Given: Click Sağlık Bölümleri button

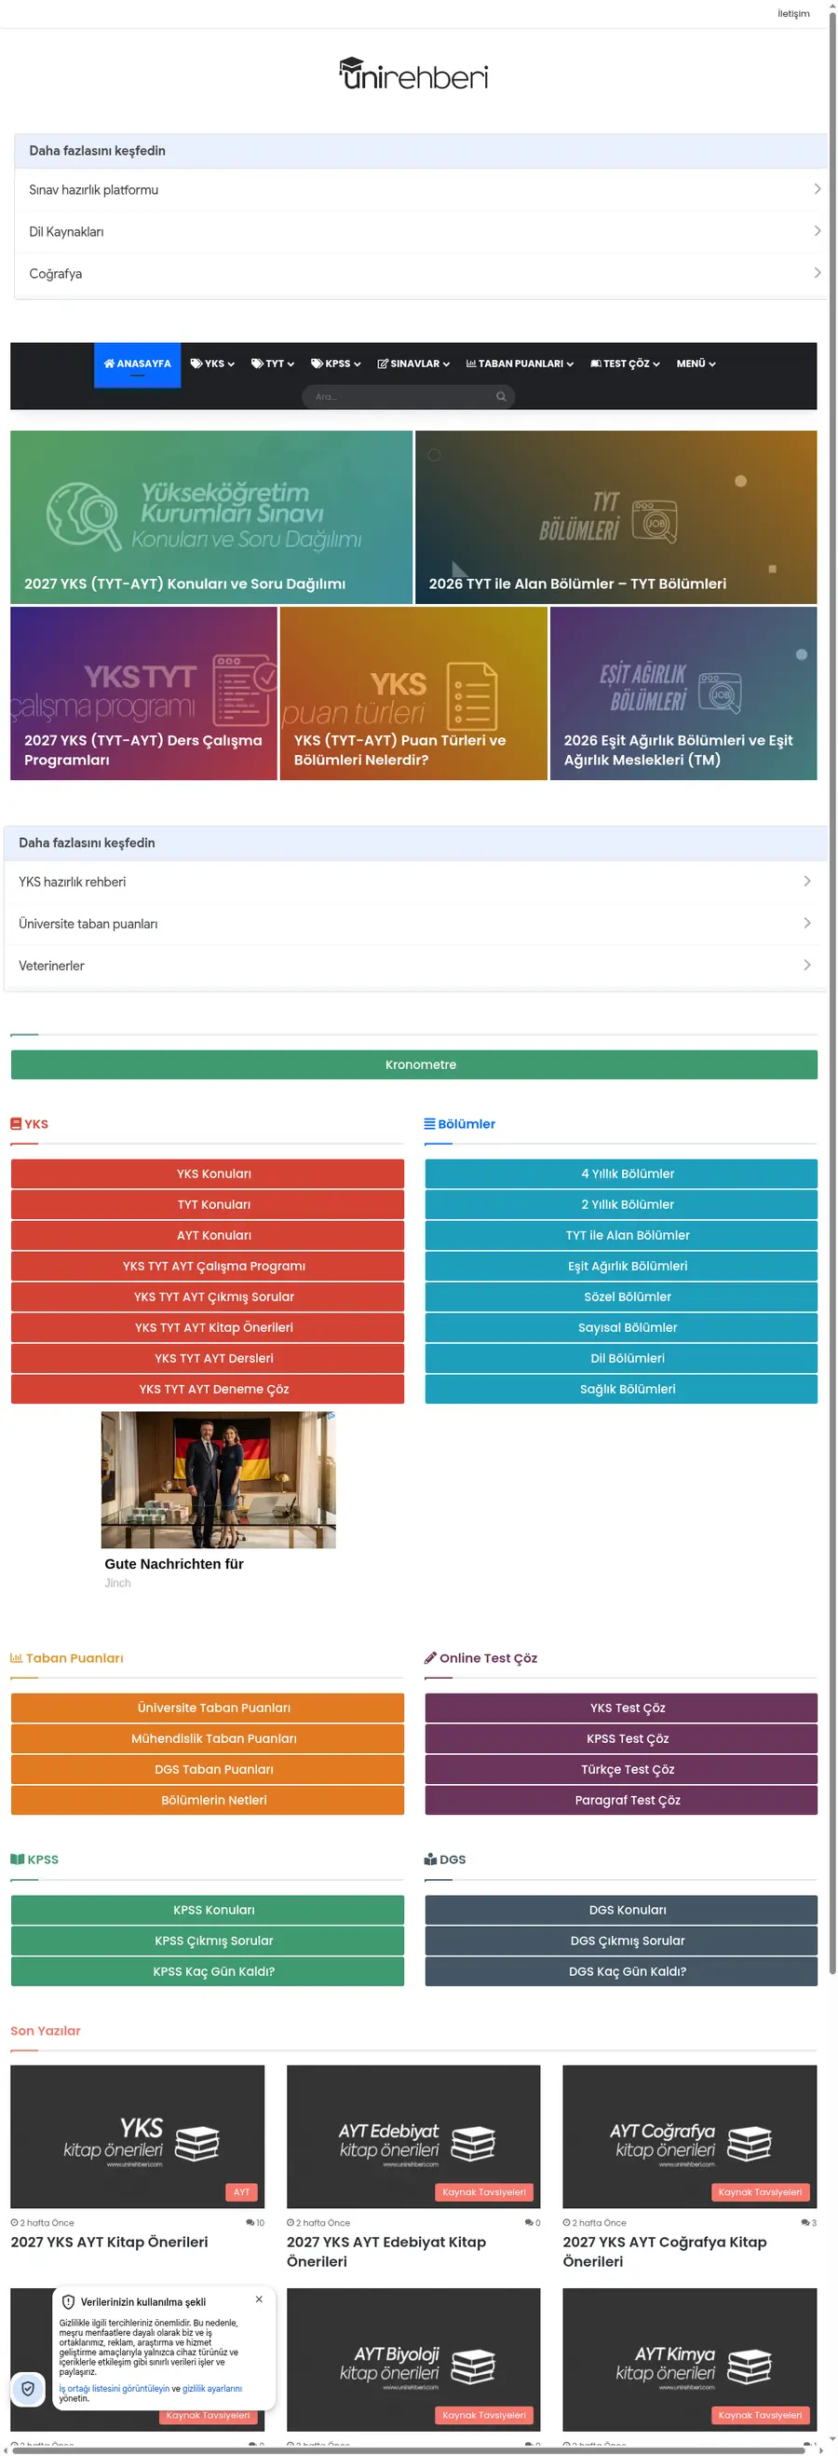Looking at the screenshot, I should tap(621, 1389).
